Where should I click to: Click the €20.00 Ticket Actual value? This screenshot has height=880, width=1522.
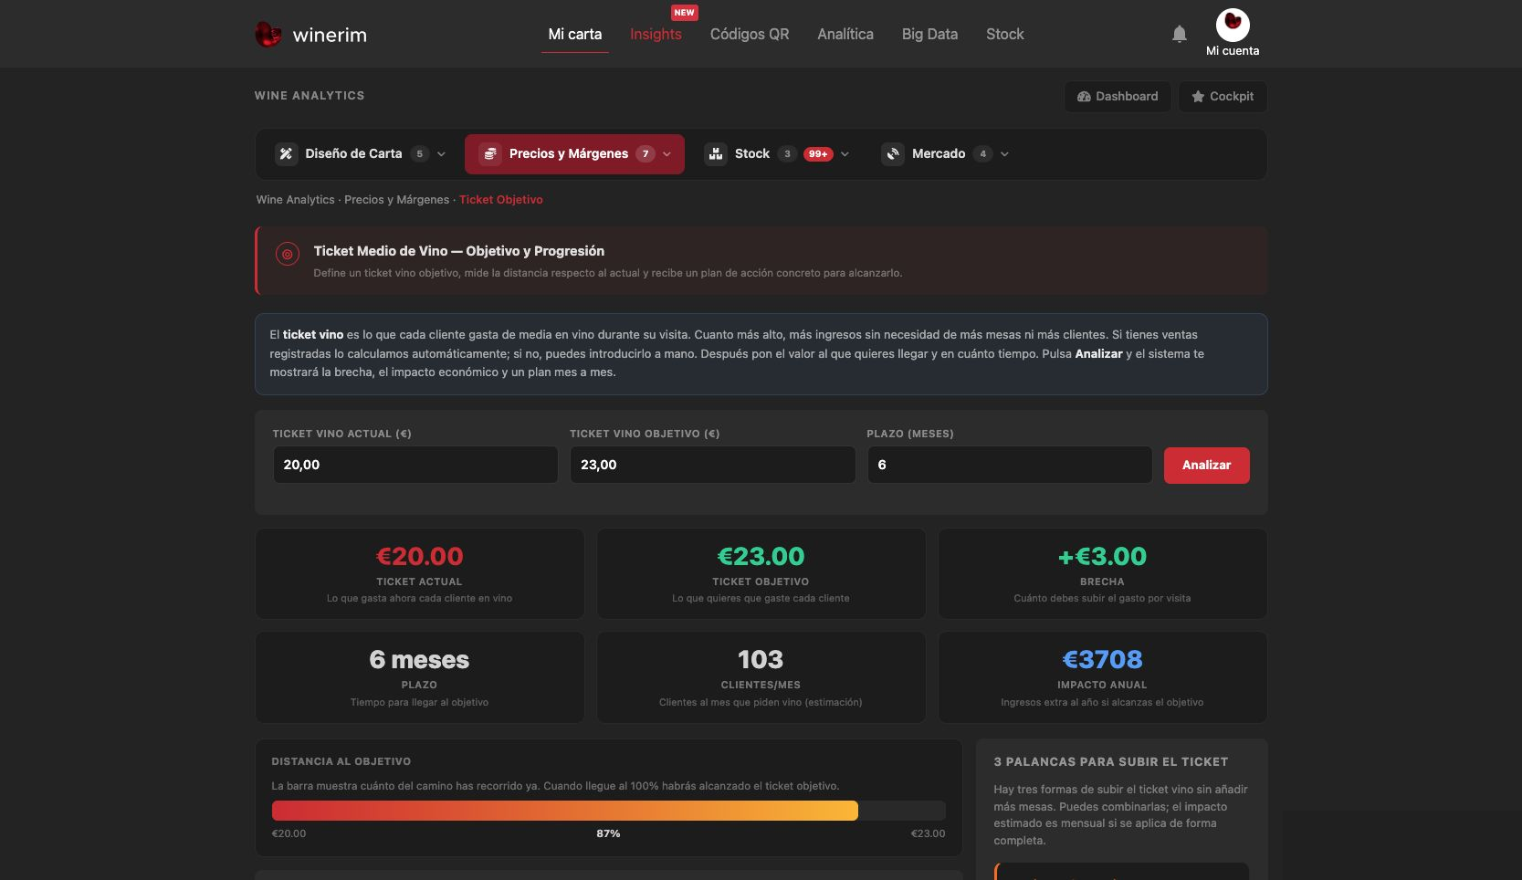pos(419,557)
